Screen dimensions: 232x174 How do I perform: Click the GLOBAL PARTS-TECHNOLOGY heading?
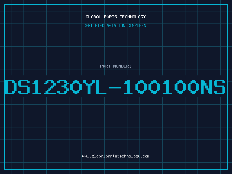[116, 17]
